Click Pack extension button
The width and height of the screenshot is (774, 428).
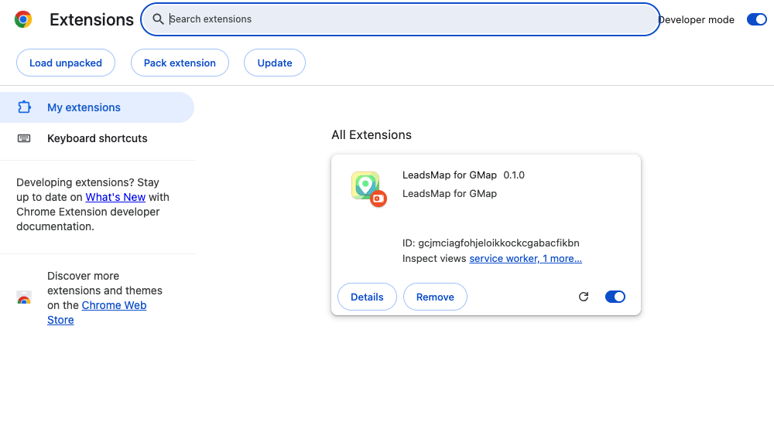pyautogui.click(x=180, y=63)
